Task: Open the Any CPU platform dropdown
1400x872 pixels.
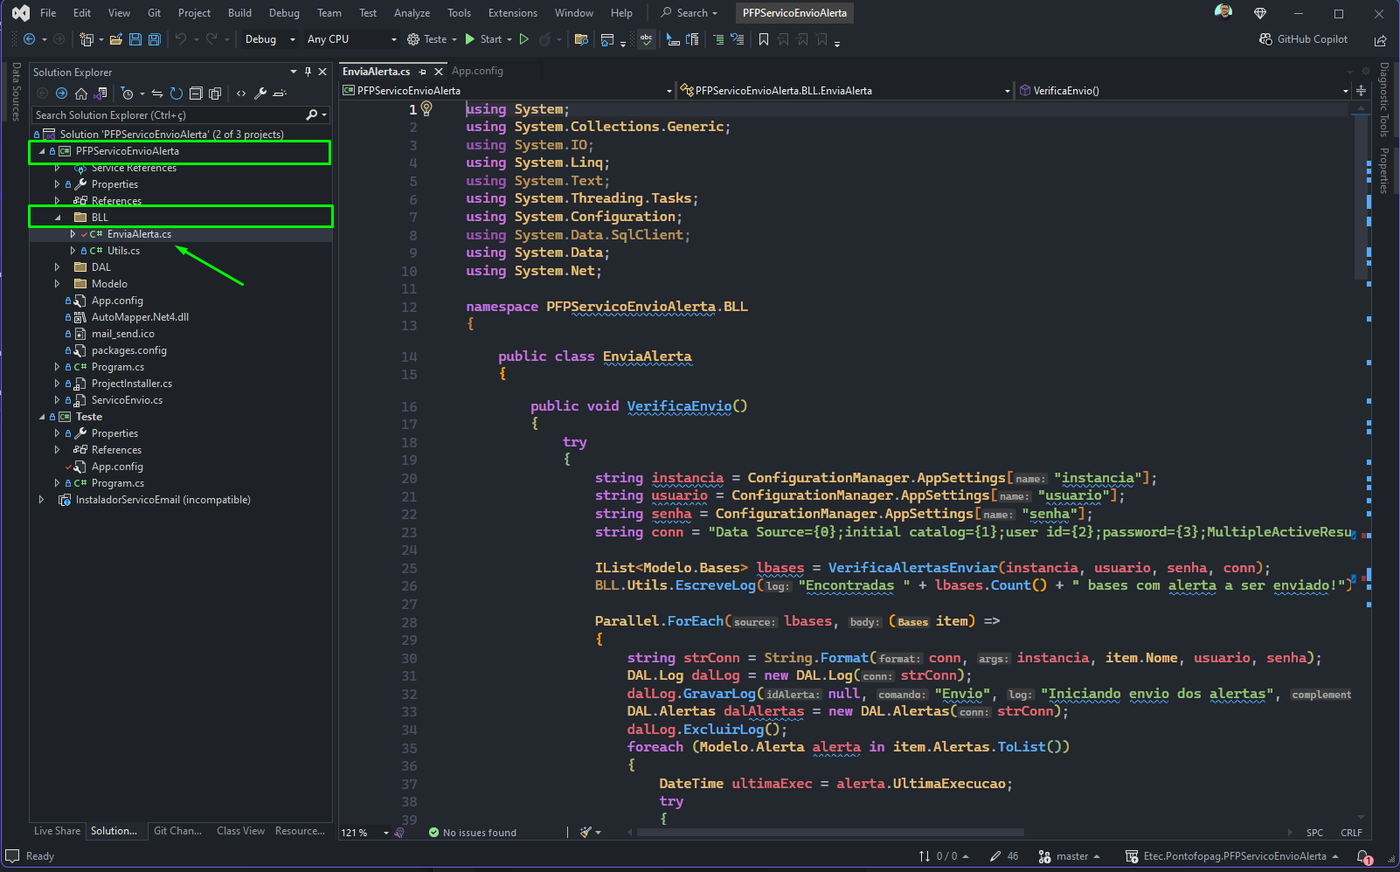Action: [351, 39]
